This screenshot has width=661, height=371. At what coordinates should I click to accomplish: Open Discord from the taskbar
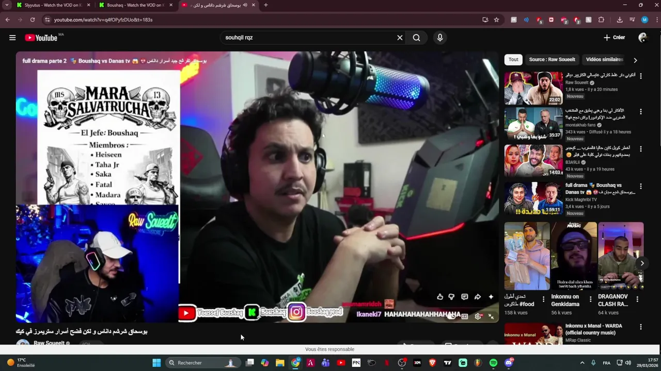point(509,363)
